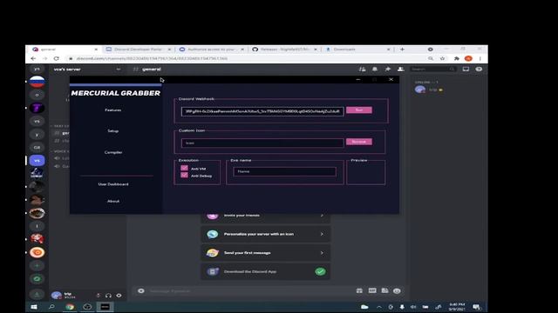
Task: Click the Browse button for custom icon
Action: click(x=359, y=142)
